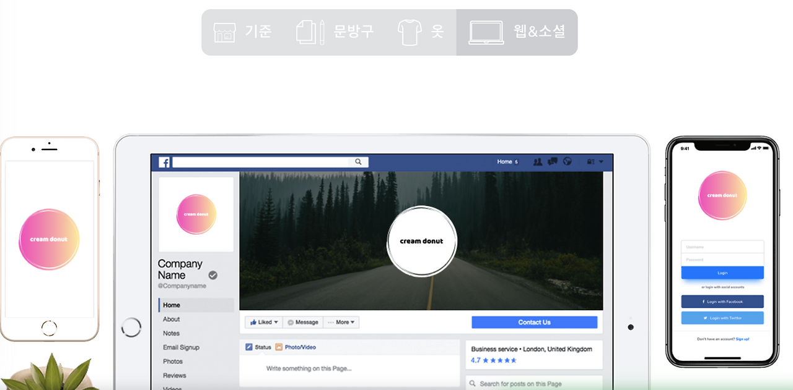Screen dimensions: 793x390
Task: Click the tablet home button
Action: (x=131, y=327)
